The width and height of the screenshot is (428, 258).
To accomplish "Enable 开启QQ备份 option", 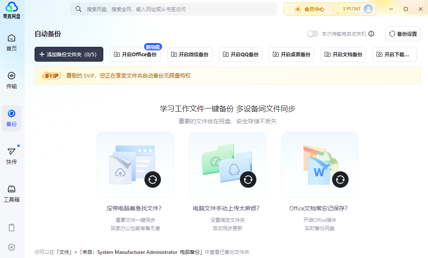I will [x=240, y=54].
